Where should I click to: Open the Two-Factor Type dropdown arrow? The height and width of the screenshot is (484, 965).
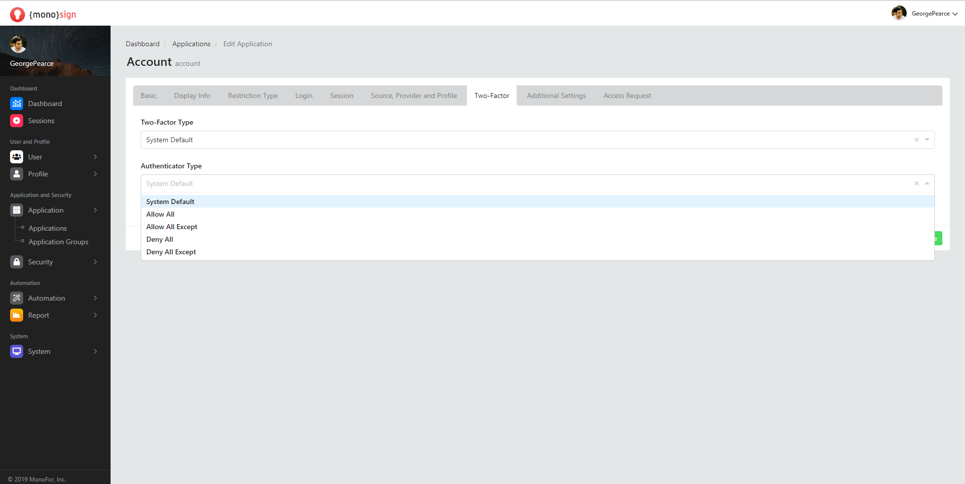pyautogui.click(x=927, y=140)
